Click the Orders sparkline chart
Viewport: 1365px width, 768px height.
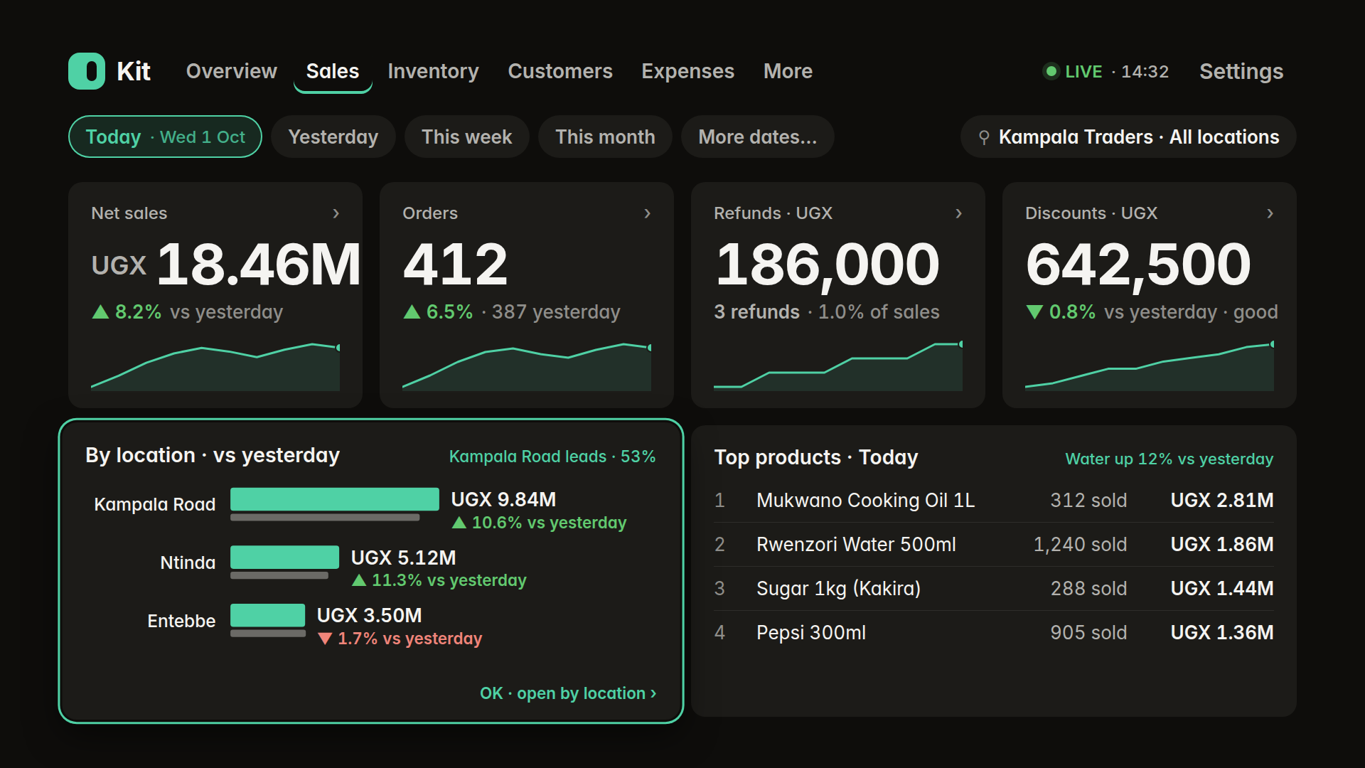(527, 367)
